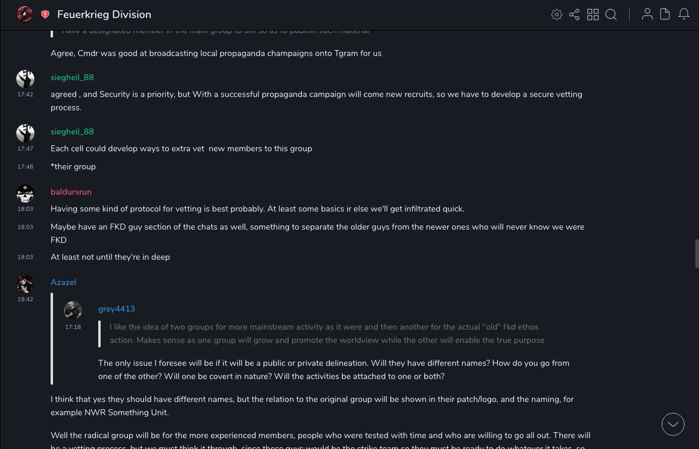
Task: Click the channel avatar beside the title
Action: coord(25,14)
